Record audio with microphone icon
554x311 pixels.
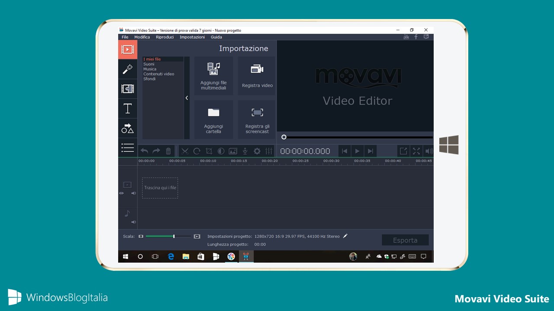[245, 151]
